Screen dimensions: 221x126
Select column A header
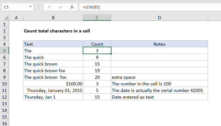pyautogui.click(x=16, y=18)
